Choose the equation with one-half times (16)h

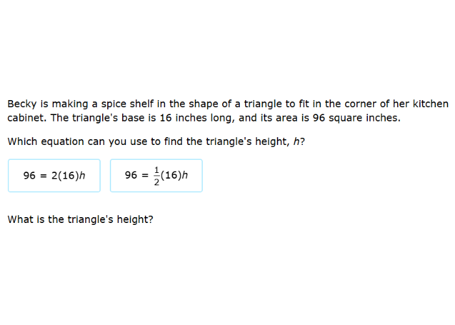pos(156,175)
